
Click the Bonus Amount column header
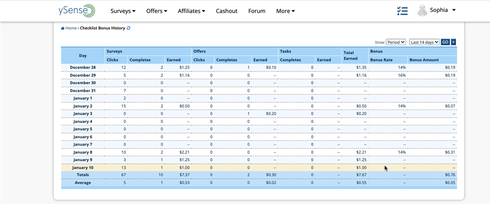click(432, 60)
